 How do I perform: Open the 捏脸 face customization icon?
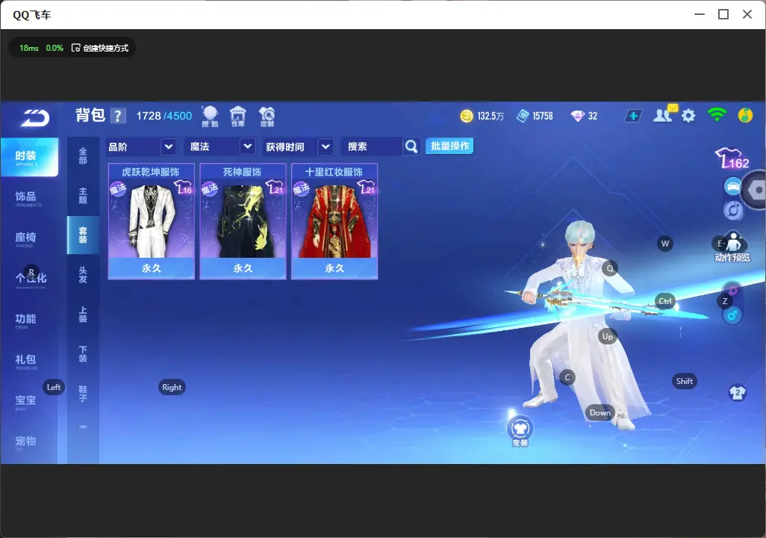click(211, 117)
